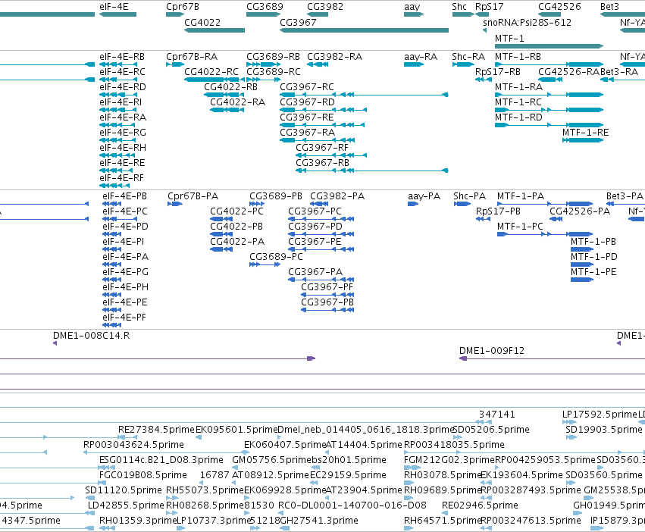Select transcript Shc-RA
This screenshot has width=645, height=532.
click(468, 57)
